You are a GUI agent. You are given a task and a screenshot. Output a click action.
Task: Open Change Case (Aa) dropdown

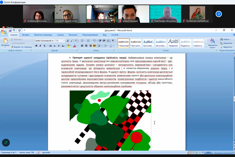pos(63,46)
